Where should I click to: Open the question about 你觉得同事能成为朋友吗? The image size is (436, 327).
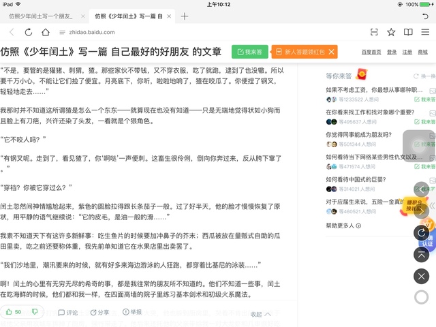[357, 134]
